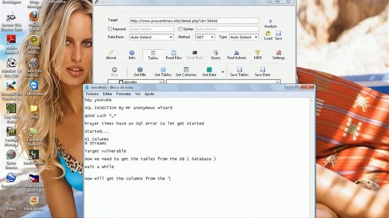Click the 'wait a while' line in Notepad
Screen dimensions: 389x218
(x=99, y=167)
